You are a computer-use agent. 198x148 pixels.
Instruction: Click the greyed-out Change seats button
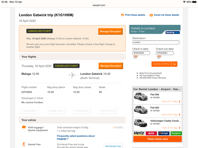tap(82, 111)
